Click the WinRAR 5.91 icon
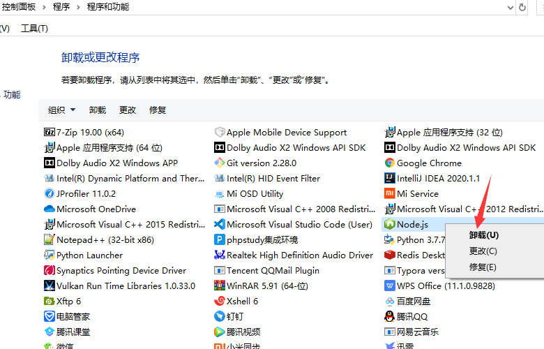This screenshot has width=544, height=349. pyautogui.click(x=220, y=285)
